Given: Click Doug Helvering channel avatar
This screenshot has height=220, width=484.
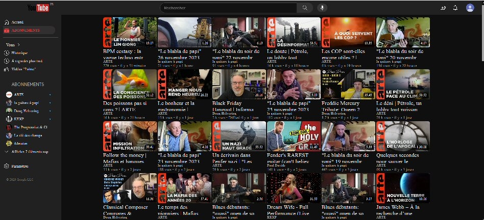Looking at the screenshot, I should [x=9, y=111].
